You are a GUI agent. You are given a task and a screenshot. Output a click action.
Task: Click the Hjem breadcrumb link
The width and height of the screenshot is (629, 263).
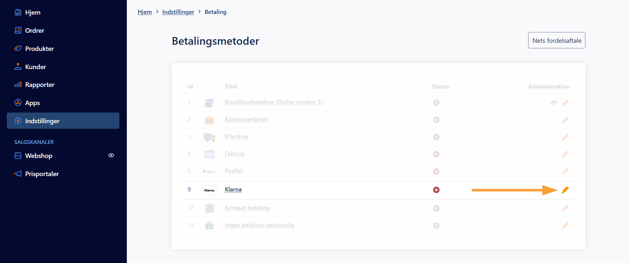(x=144, y=12)
